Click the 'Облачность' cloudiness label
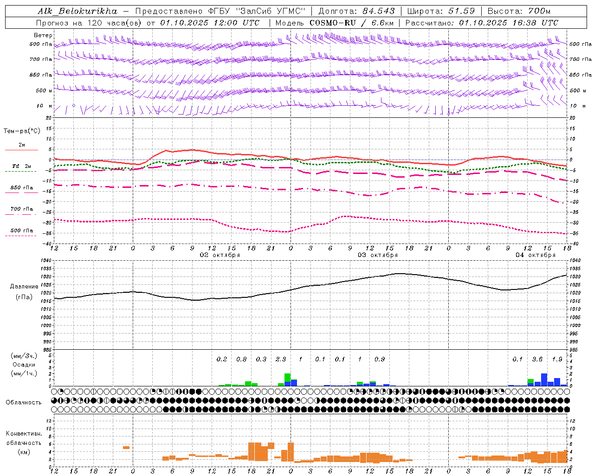Screen dimensions: 594x475 (24, 402)
